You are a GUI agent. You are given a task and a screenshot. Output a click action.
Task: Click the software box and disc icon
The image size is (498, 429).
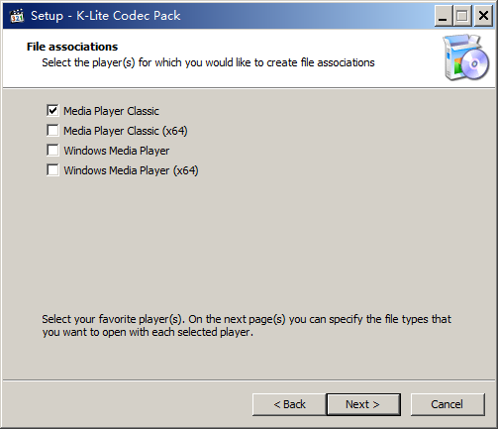[x=465, y=57]
